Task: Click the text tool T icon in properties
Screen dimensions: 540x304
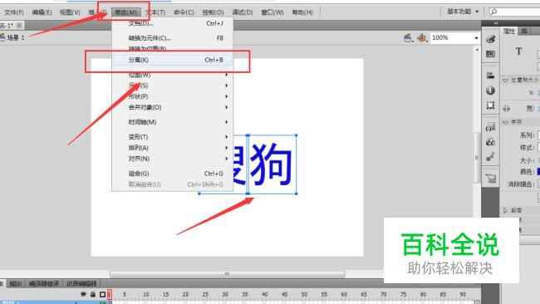Action: [518, 51]
